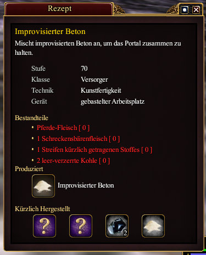This screenshot has height=255, width=206.
Task: Click the Bestandteile section header
Action: (31, 118)
